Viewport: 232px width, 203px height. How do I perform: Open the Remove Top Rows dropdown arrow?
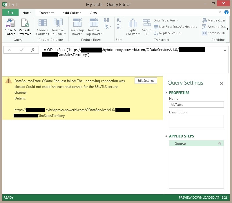[102, 34]
